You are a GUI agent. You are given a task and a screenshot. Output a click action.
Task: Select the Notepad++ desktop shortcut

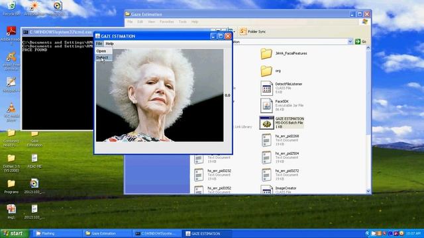tap(11, 85)
